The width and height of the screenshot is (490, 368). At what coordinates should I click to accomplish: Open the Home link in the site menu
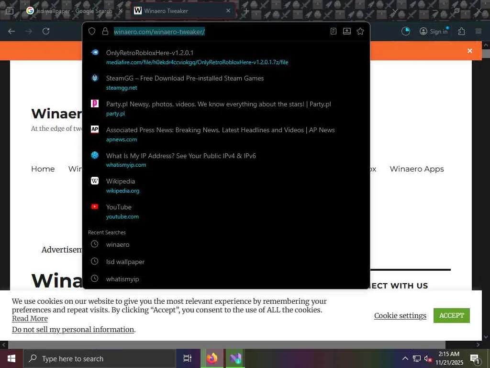click(43, 169)
